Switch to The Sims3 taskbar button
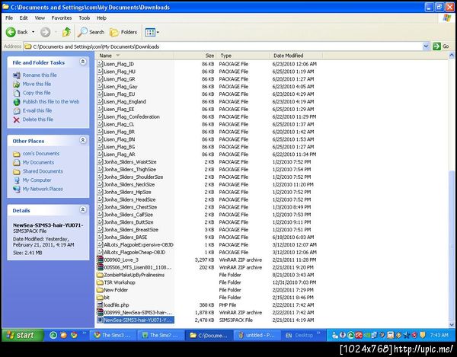Viewport: 457px width, 357px height. tap(112, 335)
